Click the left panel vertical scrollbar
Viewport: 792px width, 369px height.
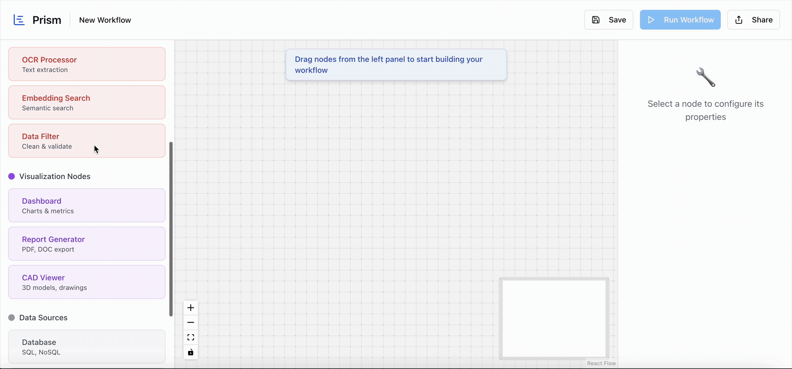point(171,229)
